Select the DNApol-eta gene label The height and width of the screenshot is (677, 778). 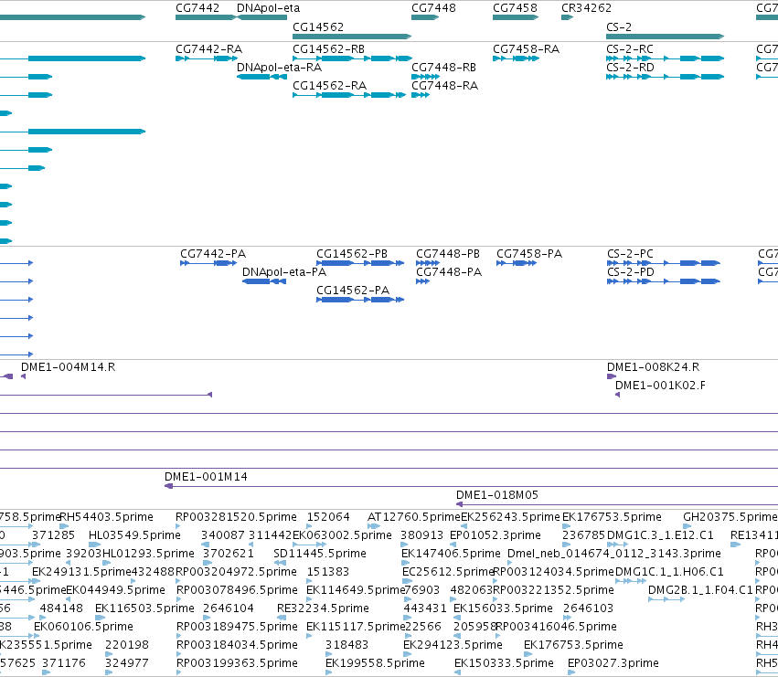click(269, 8)
